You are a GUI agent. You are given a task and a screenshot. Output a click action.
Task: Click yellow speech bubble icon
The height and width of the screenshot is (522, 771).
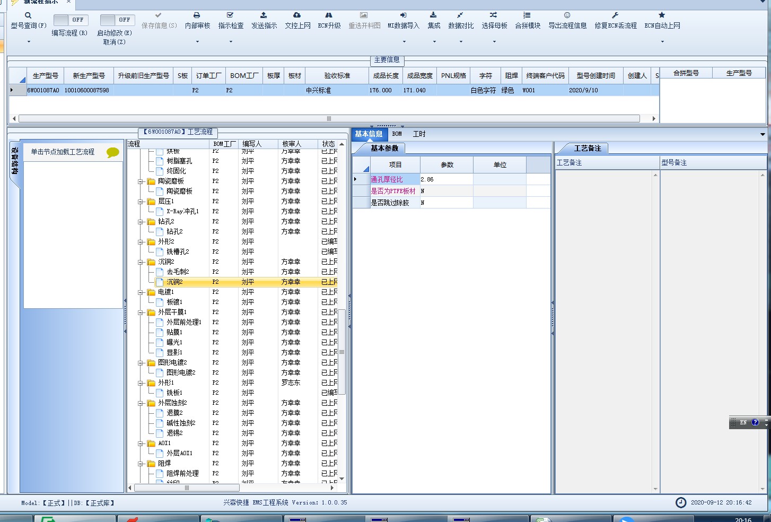pos(112,153)
